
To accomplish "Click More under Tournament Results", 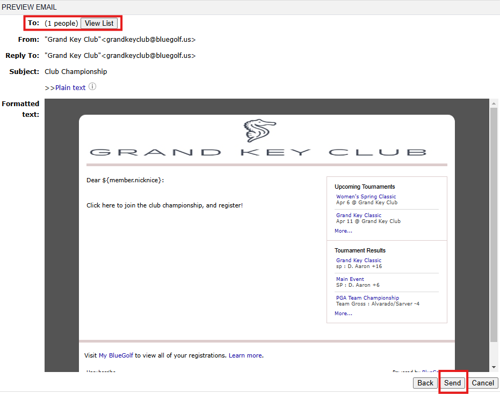I will 343,313.
